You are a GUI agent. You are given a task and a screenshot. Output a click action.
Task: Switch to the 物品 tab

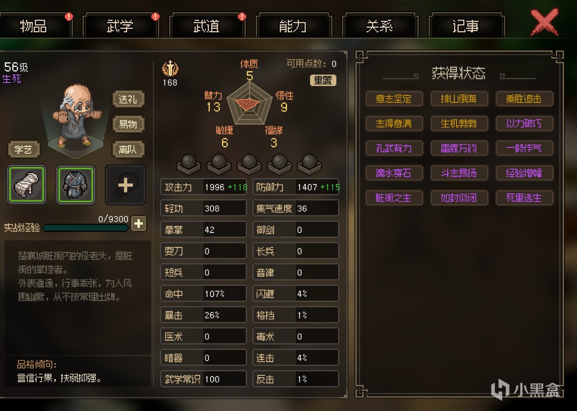[35, 26]
